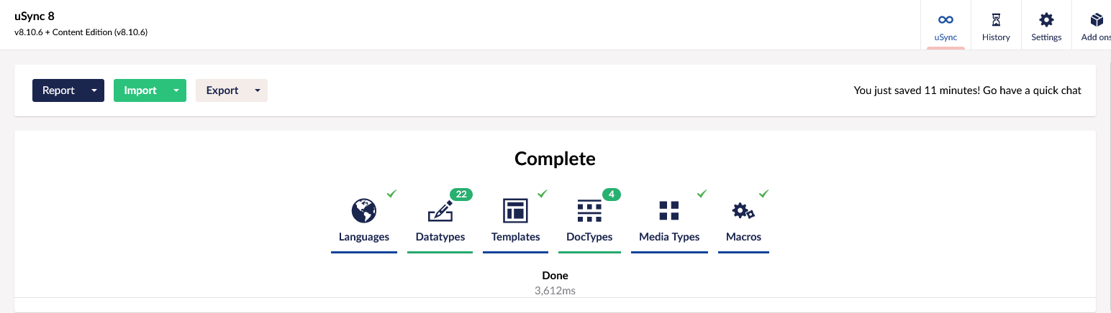The width and height of the screenshot is (1111, 313).
Task: Open the uSync infinity tab
Action: 946,25
